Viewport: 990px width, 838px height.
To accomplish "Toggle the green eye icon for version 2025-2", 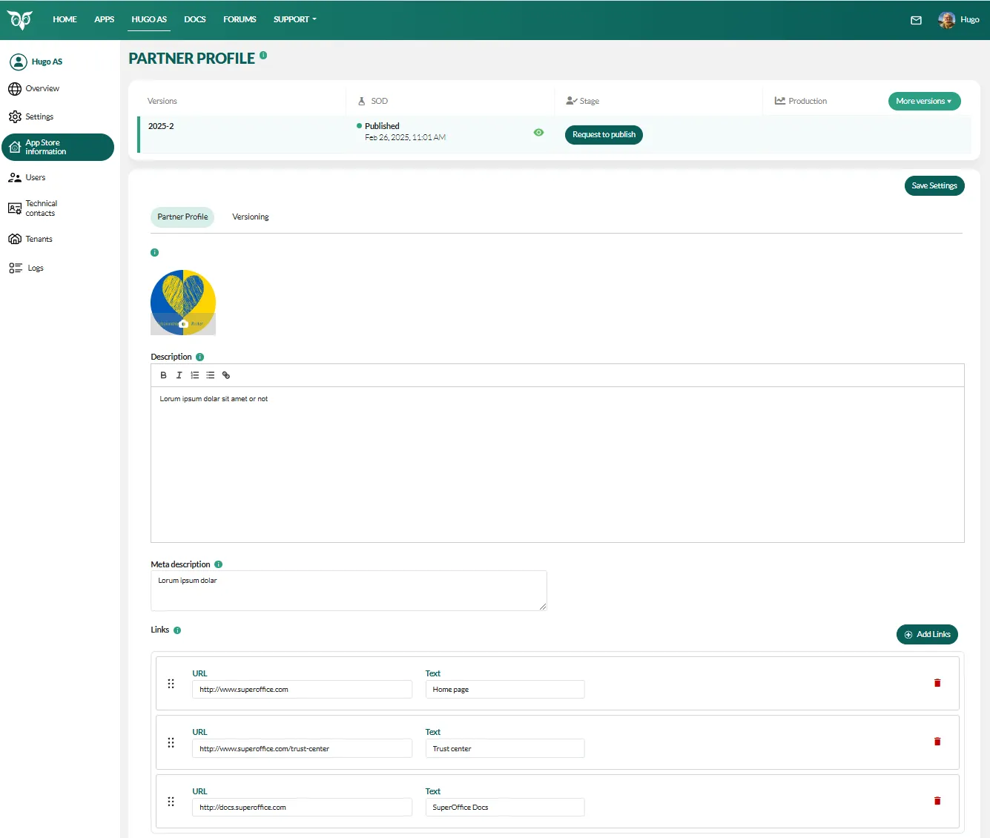I will pos(538,133).
